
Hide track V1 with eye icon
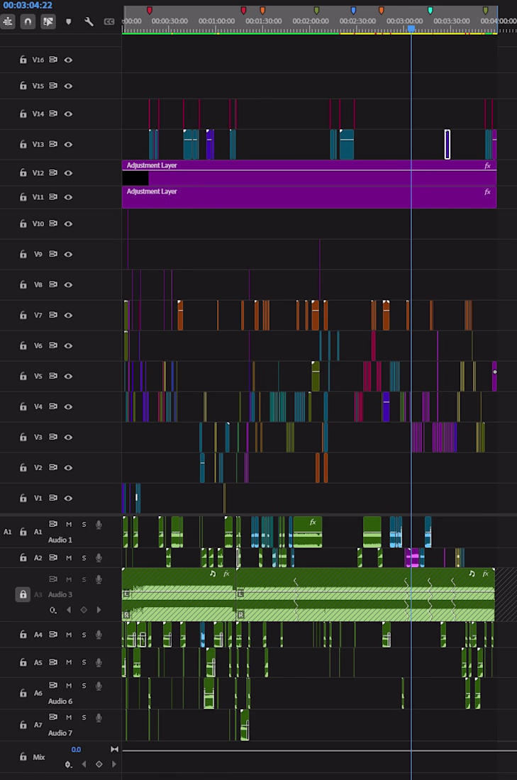tap(68, 498)
